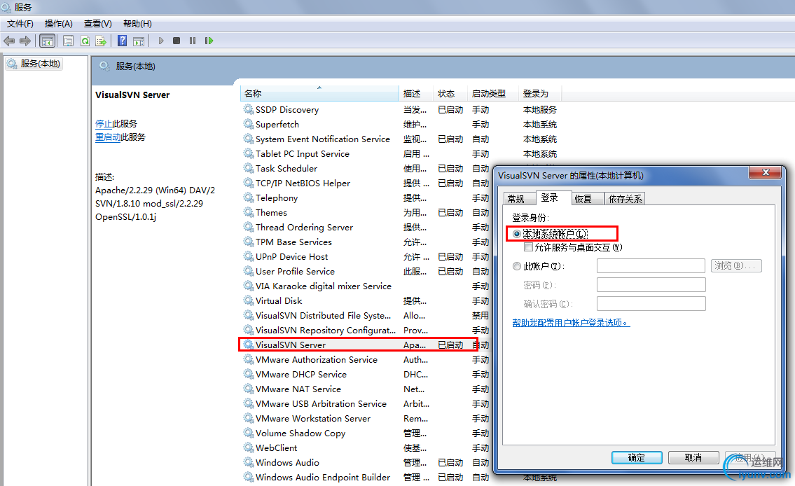Image resolution: width=795 pixels, height=486 pixels.
Task: Sort by the 状态 (Status) column header
Action: (x=451, y=93)
